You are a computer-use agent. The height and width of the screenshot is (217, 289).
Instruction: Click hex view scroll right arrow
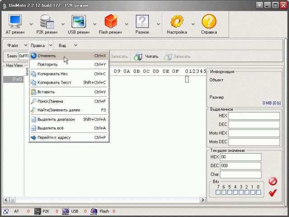coord(203,200)
